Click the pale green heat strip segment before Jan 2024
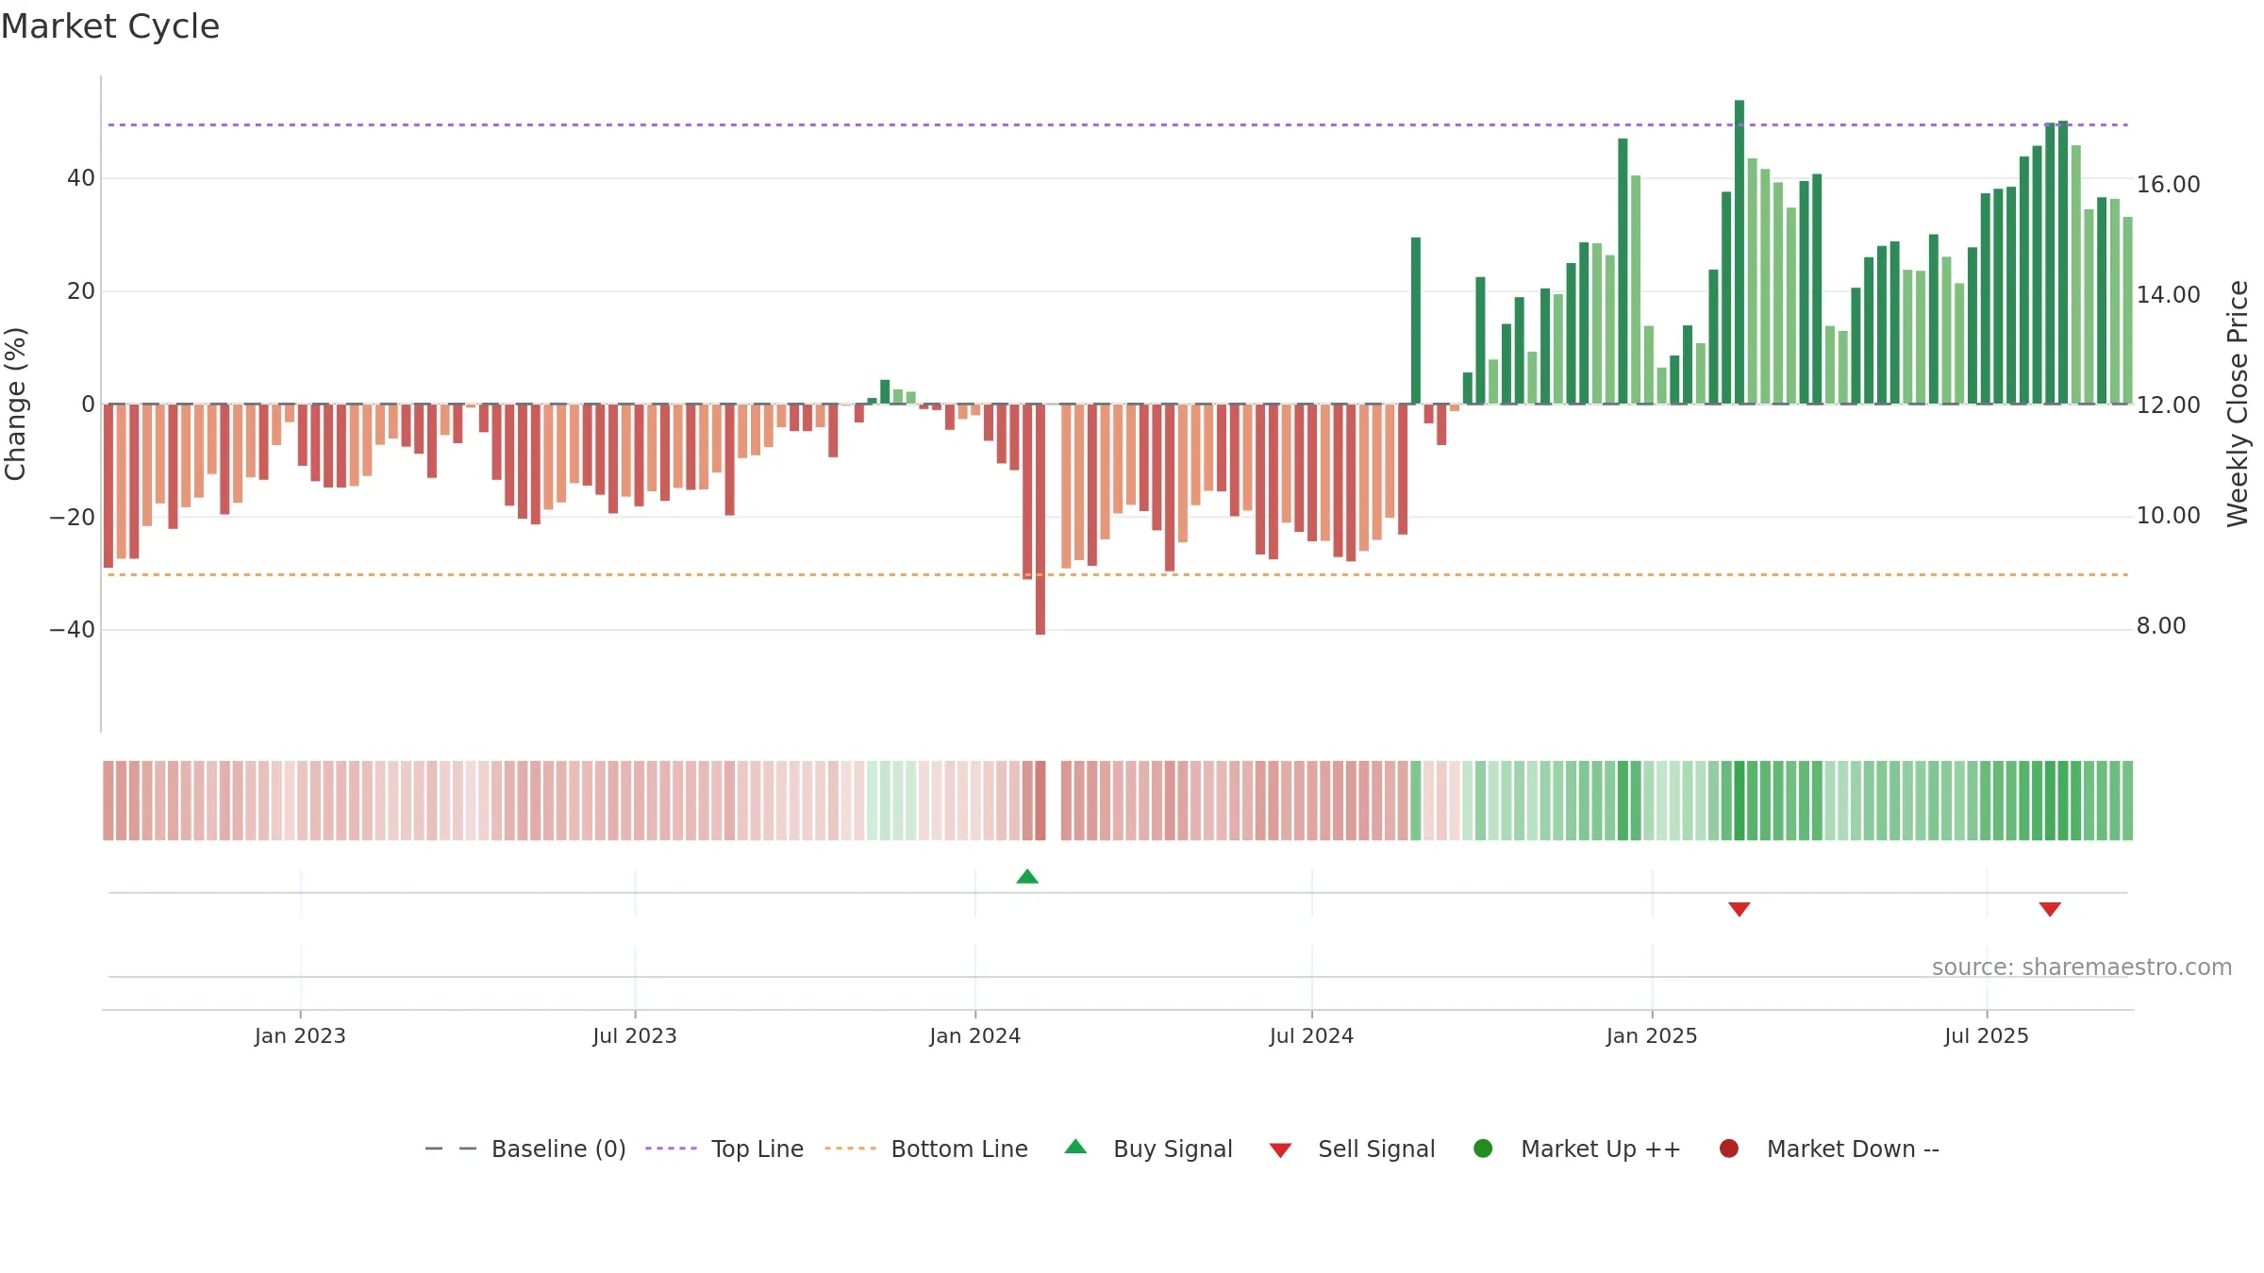Image resolution: width=2264 pixels, height=1273 pixels. click(891, 801)
